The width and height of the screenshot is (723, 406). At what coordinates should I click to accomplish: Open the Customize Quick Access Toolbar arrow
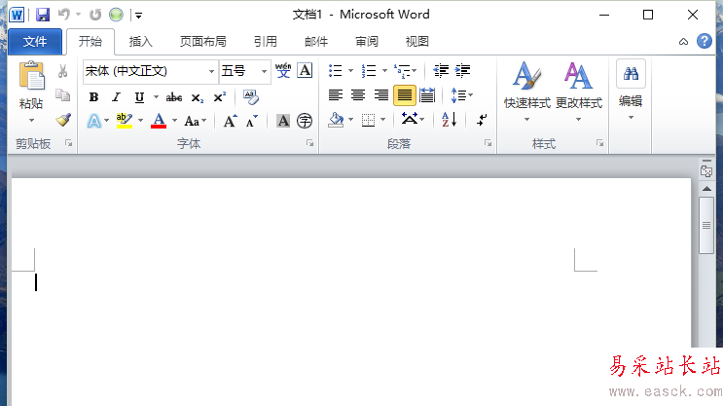[x=138, y=16]
